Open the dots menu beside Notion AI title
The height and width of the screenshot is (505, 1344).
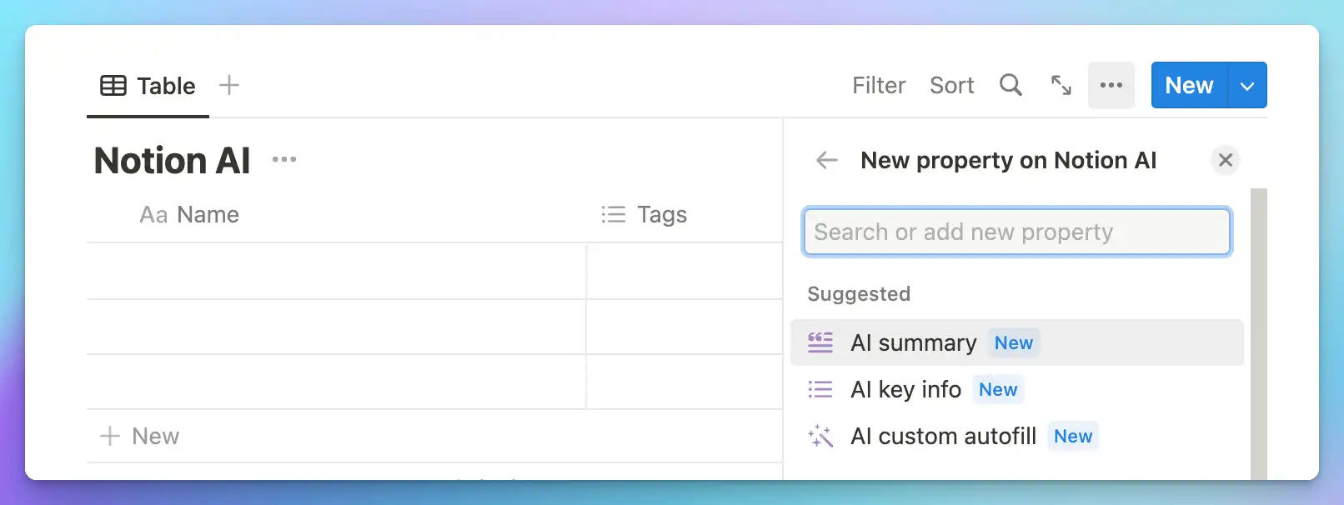[x=284, y=159]
